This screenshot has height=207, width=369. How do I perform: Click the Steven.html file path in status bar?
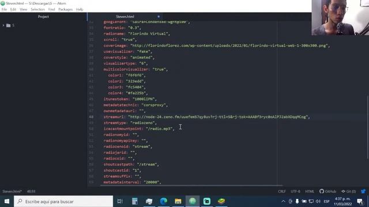(12, 191)
